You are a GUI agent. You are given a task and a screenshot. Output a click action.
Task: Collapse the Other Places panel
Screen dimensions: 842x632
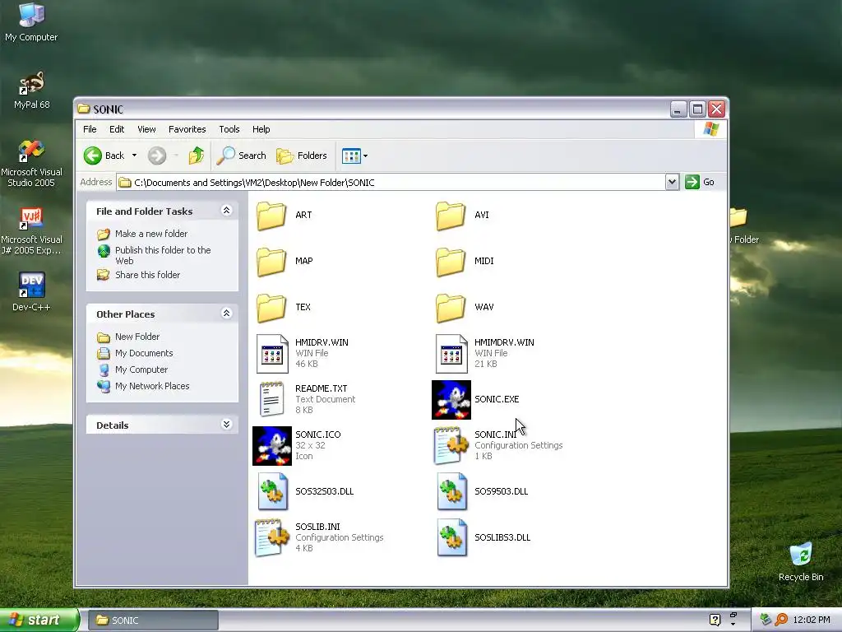pos(227,314)
